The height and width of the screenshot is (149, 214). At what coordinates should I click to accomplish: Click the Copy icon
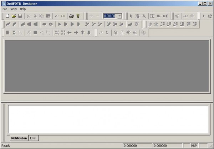(41, 16)
